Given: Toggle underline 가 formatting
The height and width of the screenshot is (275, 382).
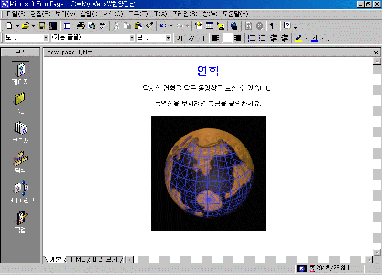Looking at the screenshot, I should point(202,38).
